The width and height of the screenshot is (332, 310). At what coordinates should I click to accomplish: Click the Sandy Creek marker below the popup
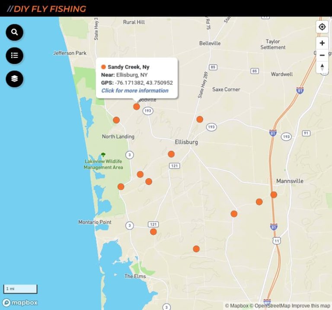pos(137,106)
